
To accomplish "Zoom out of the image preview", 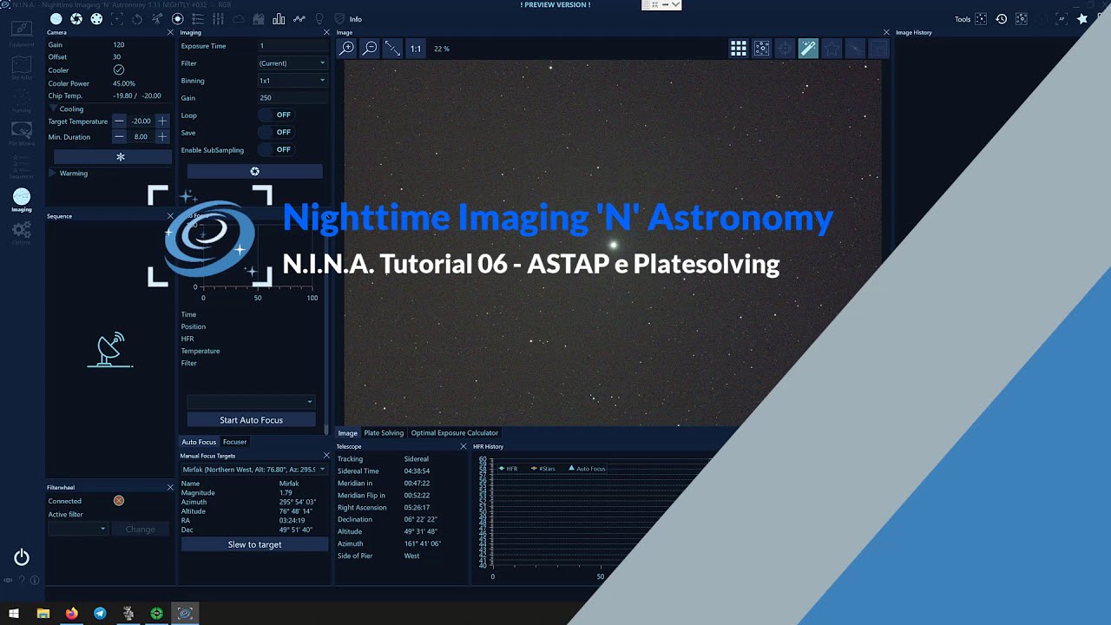I will 370,49.
